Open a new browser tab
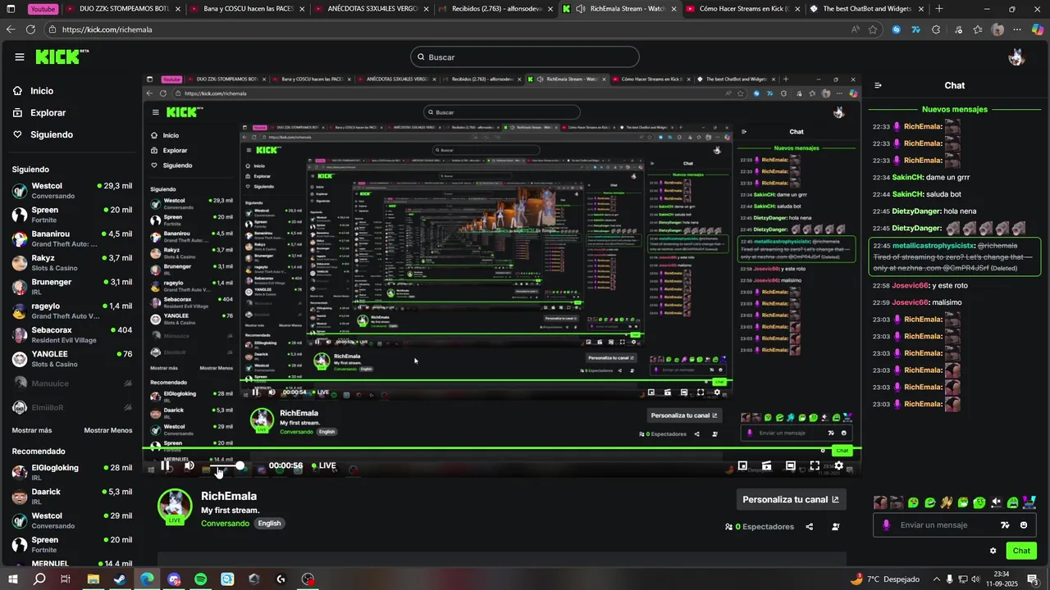Viewport: 1050px width, 590px height. [x=939, y=9]
